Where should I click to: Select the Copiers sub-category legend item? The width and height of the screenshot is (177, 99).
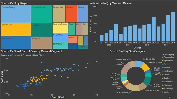tap(166, 78)
